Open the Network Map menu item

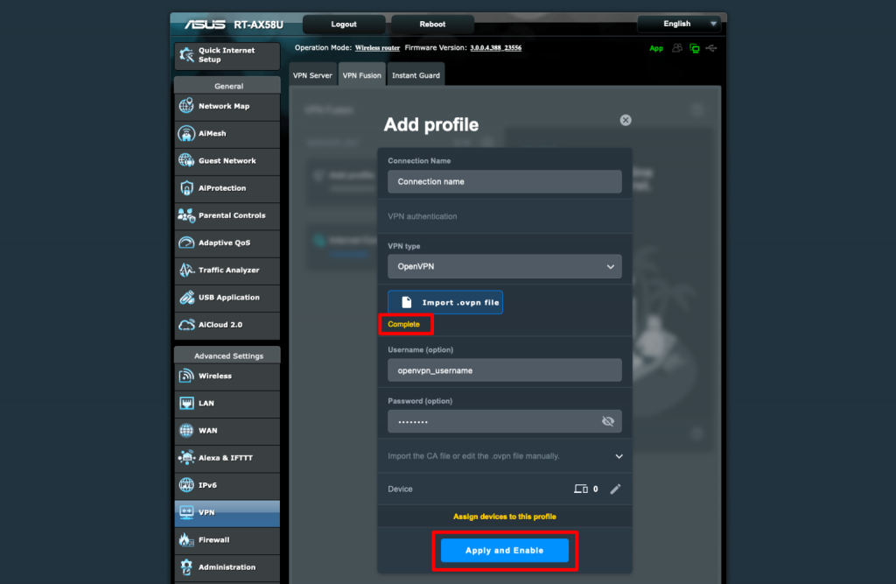227,107
